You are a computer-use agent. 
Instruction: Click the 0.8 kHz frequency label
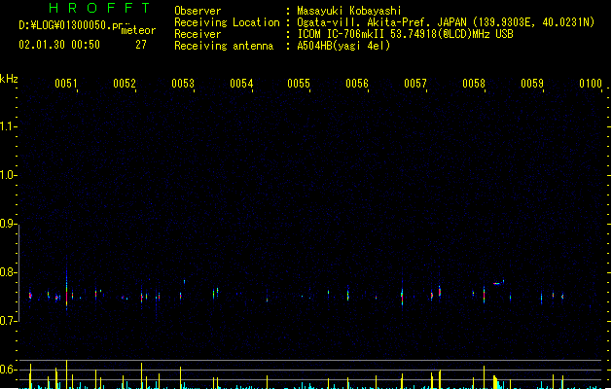click(x=8, y=272)
